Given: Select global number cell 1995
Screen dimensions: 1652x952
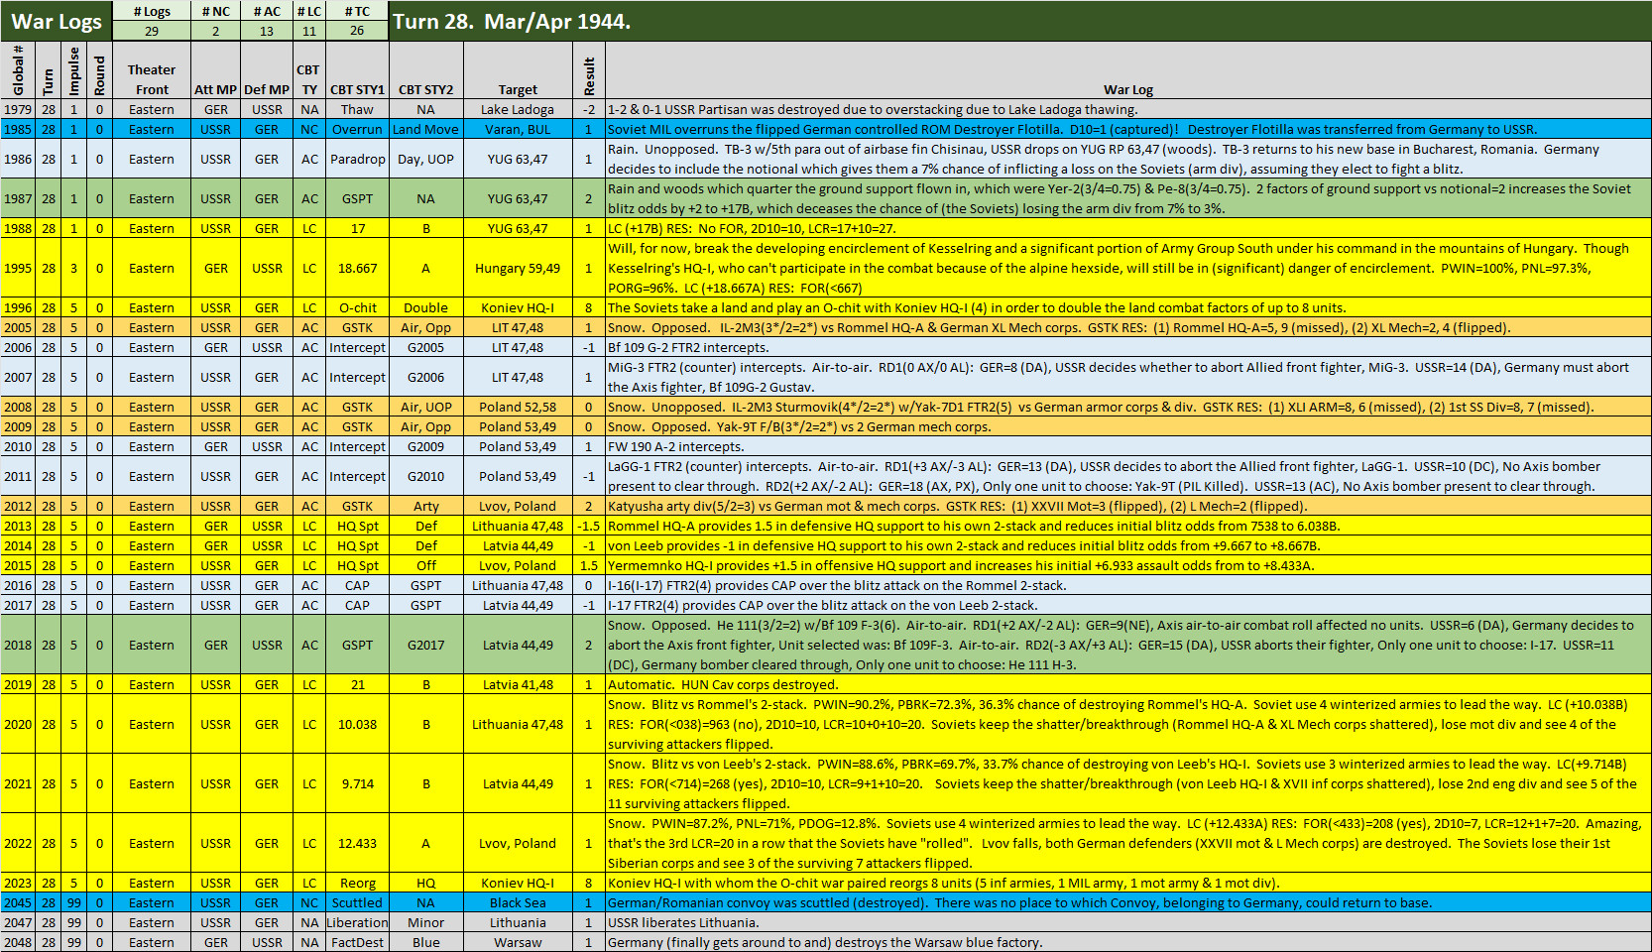Looking at the screenshot, I should click(18, 268).
